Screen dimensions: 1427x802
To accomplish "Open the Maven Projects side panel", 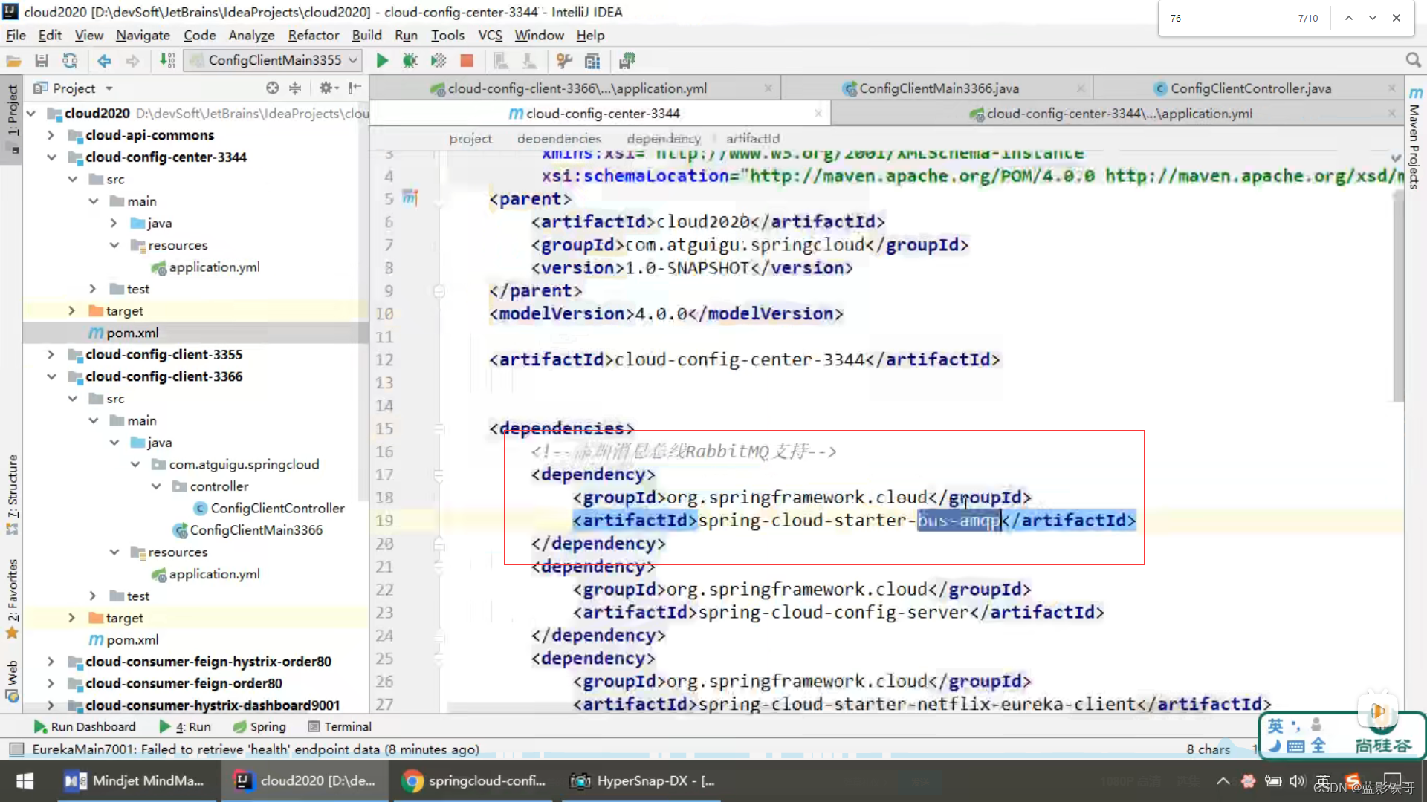I will click(x=1414, y=139).
